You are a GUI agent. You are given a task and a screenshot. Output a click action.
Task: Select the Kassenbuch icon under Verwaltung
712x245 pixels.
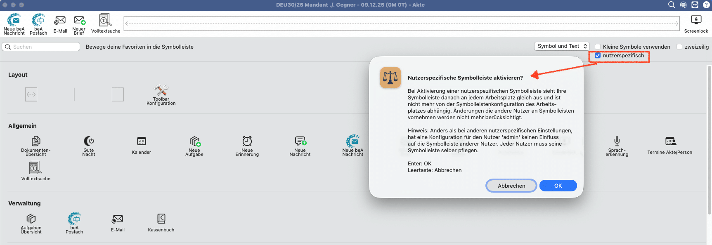coord(161,219)
